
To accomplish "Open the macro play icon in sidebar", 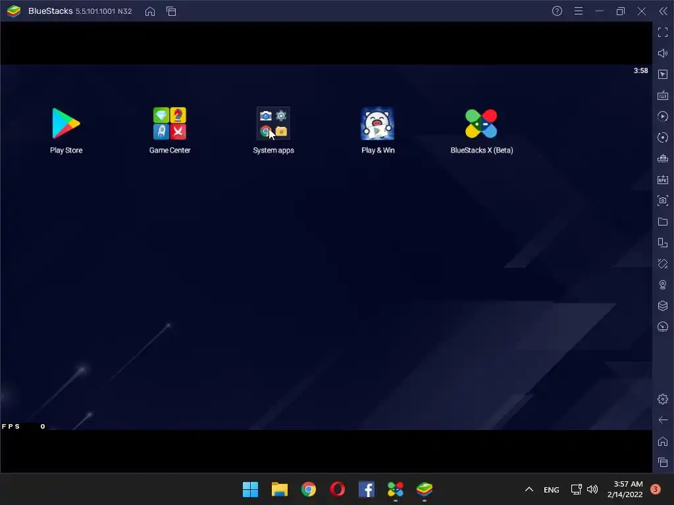I will coord(663,116).
